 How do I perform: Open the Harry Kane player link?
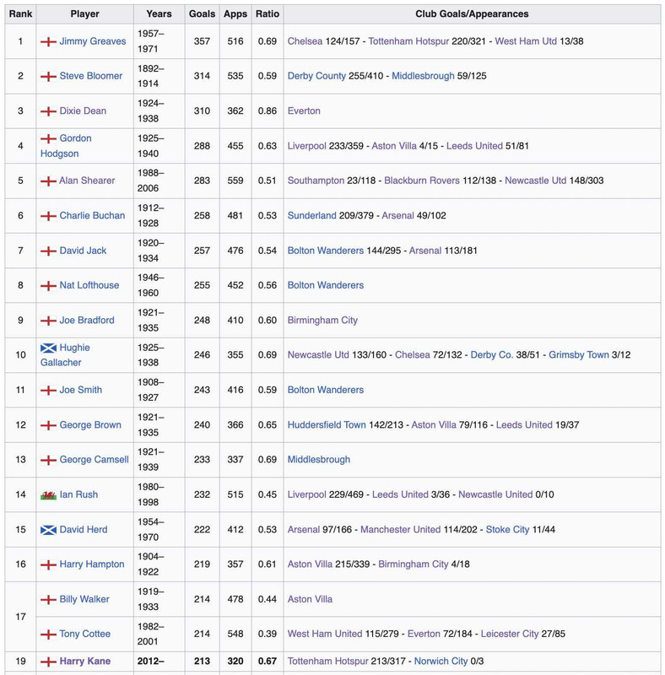(x=85, y=661)
